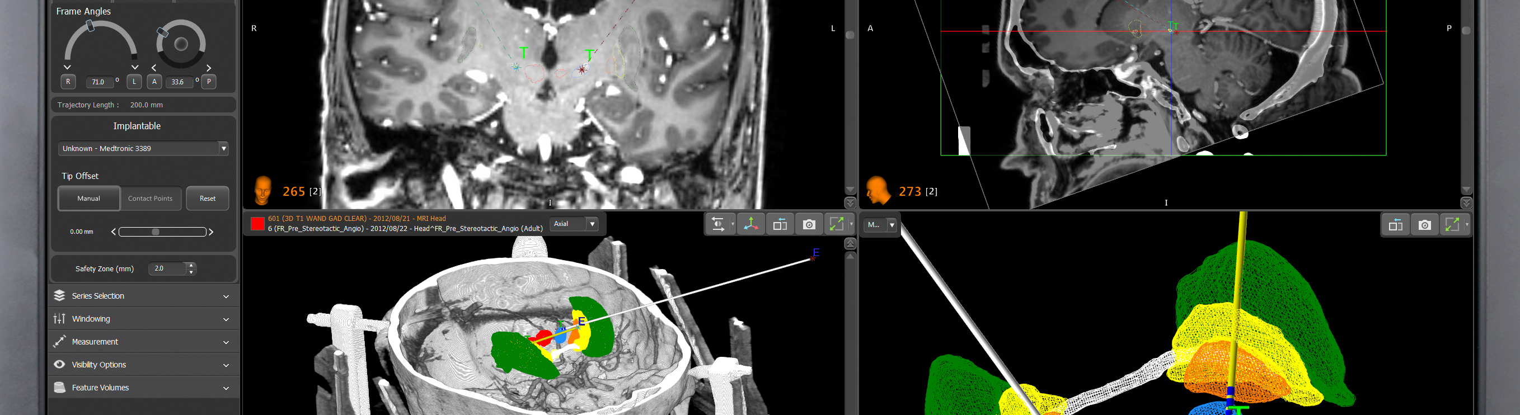Click the orange head icon in coronal view
The image size is (1520, 415).
coord(262,191)
